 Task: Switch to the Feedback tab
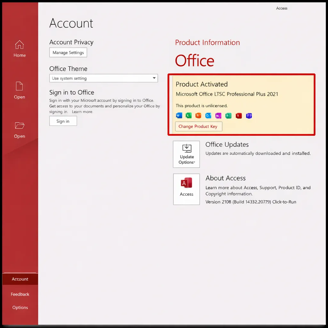click(x=20, y=294)
